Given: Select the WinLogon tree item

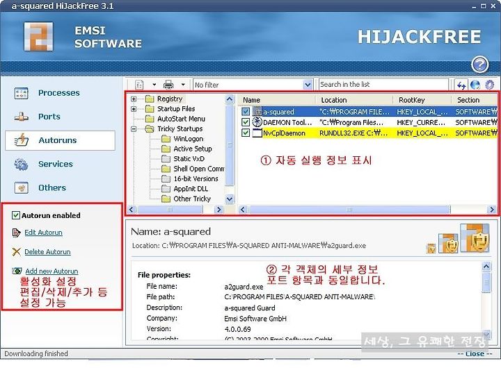Looking at the screenshot, I should click(188, 139).
